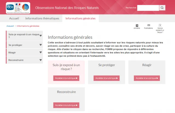Expand sidebar Se protéger arrow
This screenshot has height=113, width=175.
pos(41,45)
